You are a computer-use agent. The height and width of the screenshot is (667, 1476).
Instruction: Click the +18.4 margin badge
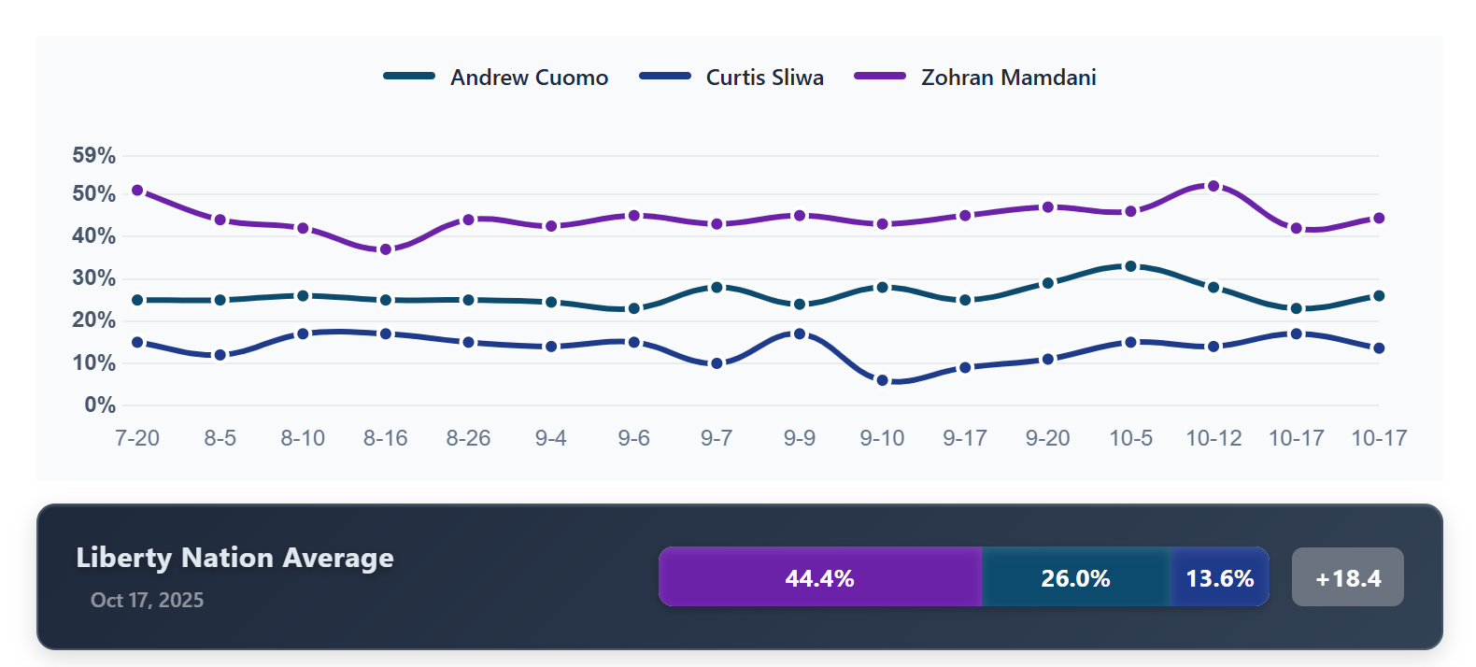click(1347, 578)
